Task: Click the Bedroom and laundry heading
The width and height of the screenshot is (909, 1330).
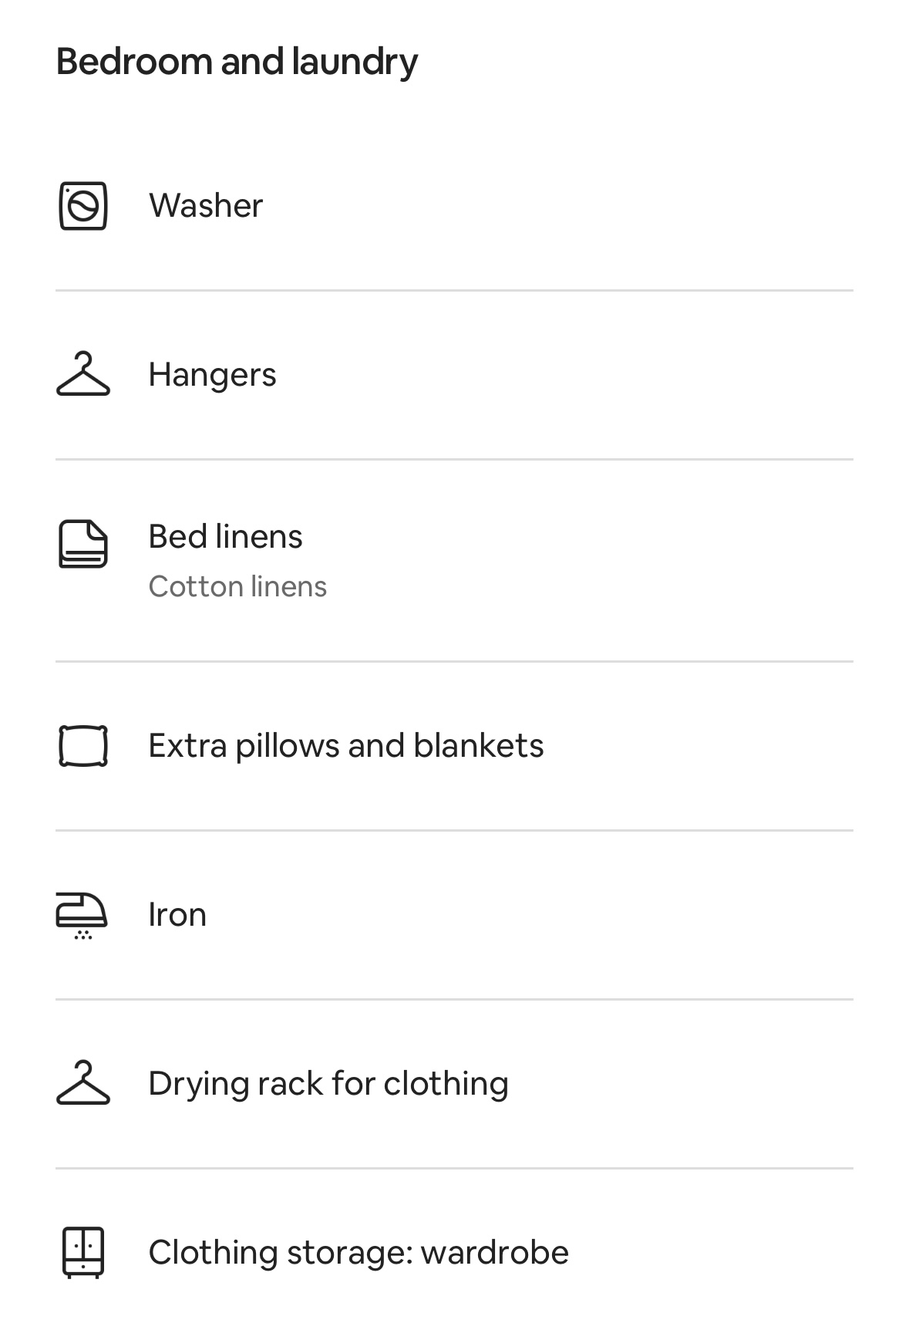Action: [x=237, y=62]
